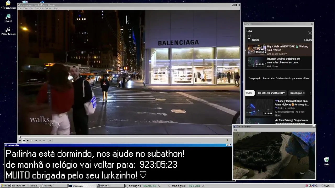The image size is (335, 188).
Task: Open the Navigate menu in Media Player Classic
Action: 39,8
